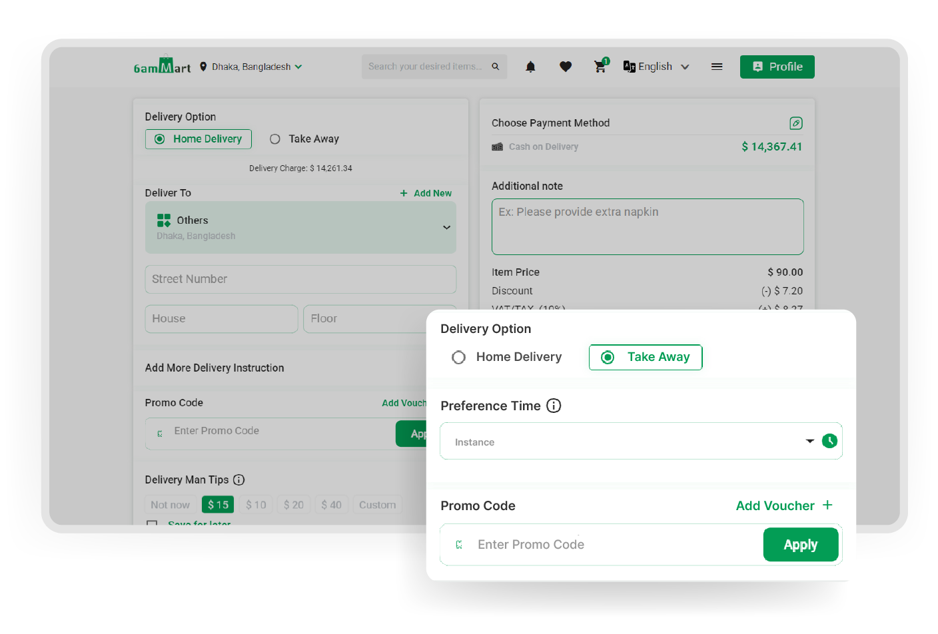Click the search magnifier icon
Image resolution: width=938 pixels, height=634 pixels.
[x=496, y=67]
